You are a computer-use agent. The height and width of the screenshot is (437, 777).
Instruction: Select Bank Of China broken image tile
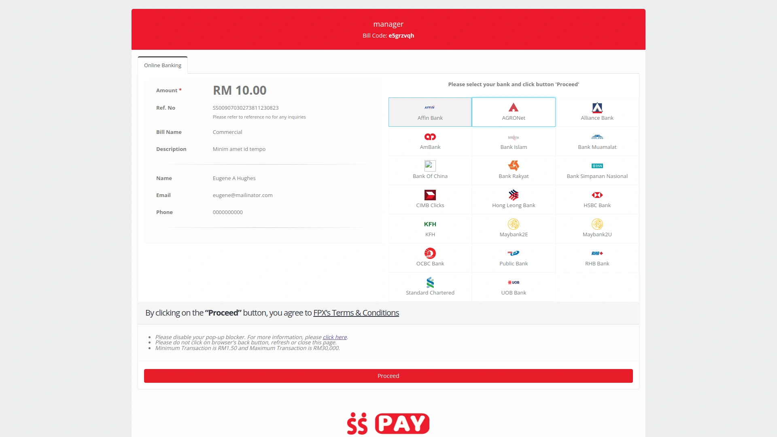(x=430, y=166)
